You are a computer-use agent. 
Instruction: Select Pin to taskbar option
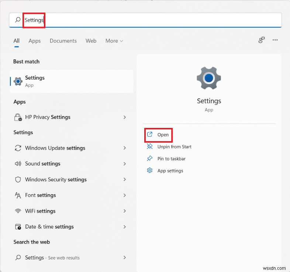[x=172, y=159]
